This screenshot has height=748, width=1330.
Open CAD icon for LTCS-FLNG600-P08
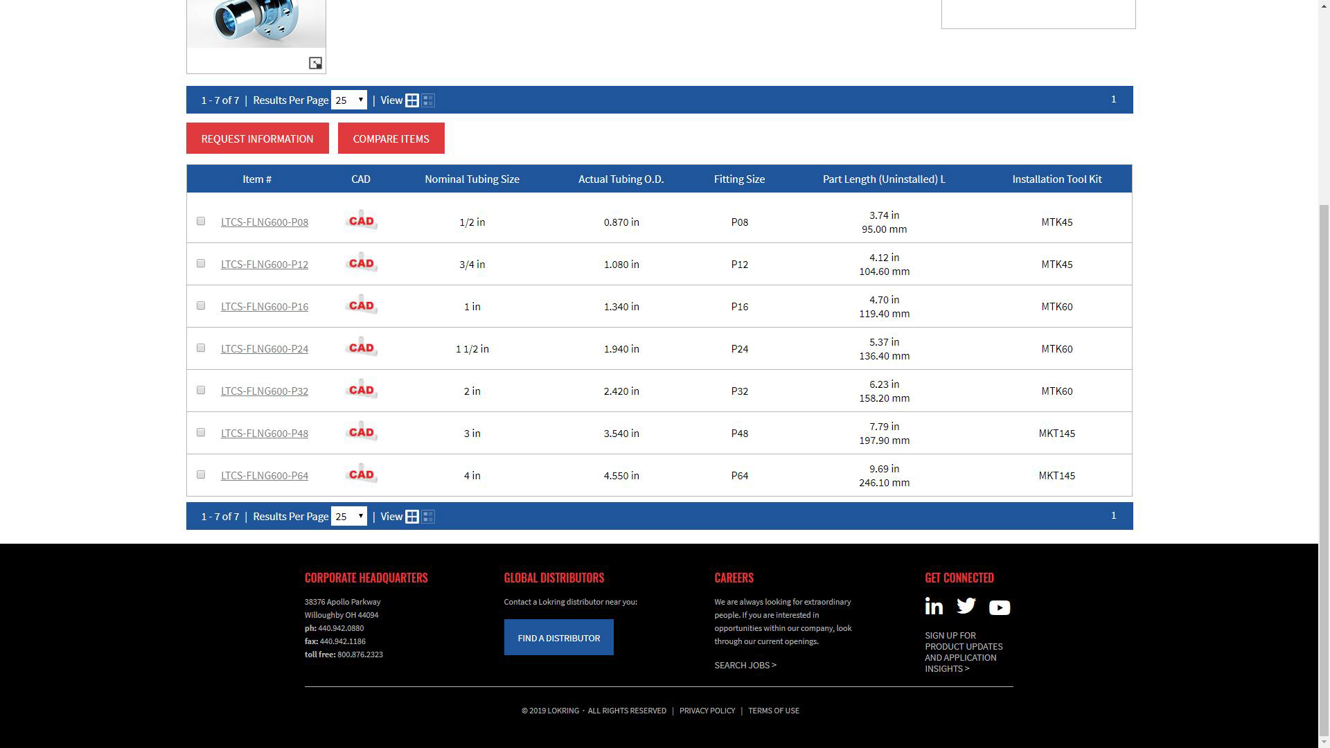click(361, 221)
